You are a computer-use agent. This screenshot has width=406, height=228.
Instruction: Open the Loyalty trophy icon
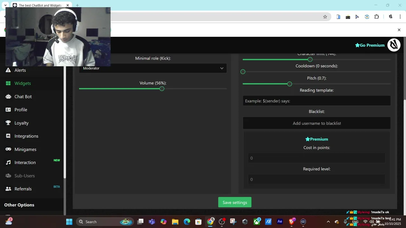pos(8,123)
